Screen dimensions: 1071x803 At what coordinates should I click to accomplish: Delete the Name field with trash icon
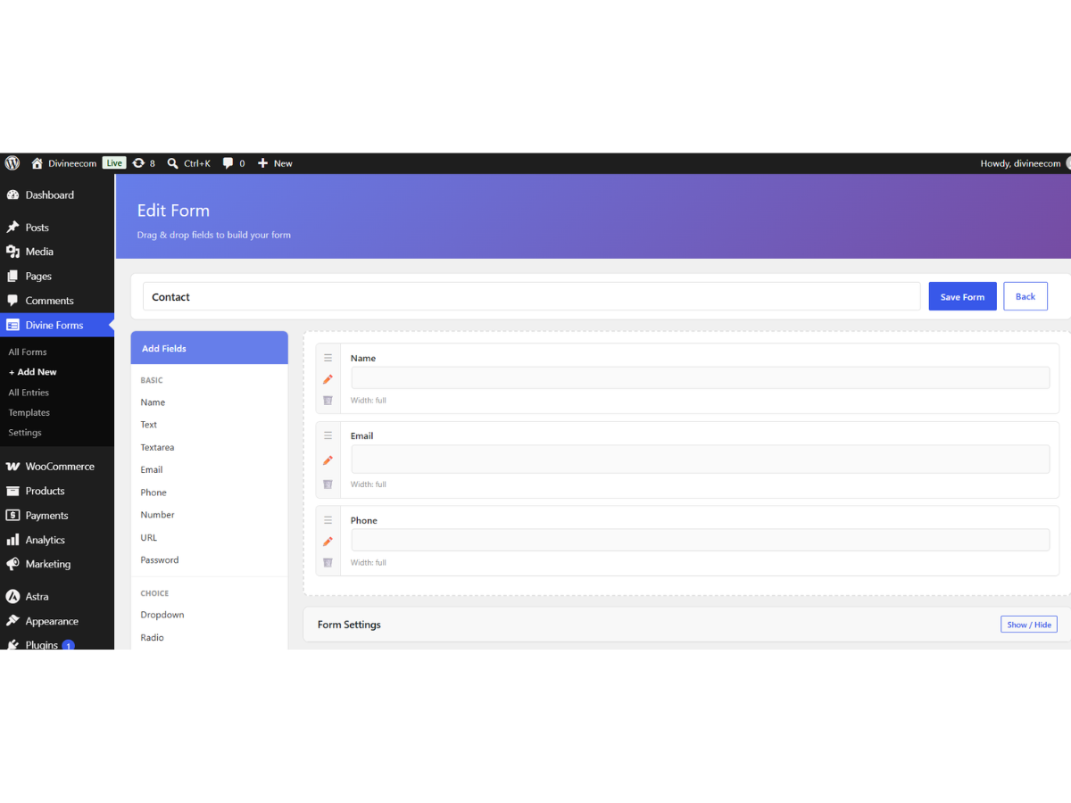(x=328, y=401)
